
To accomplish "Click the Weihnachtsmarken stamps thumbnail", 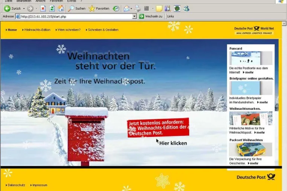I will tap(250, 118).
